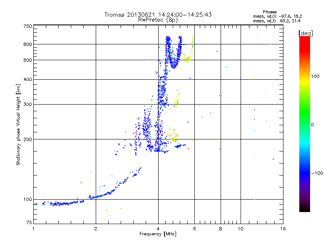Click the 'Frequency [MHz]' axis label

(x=158, y=234)
